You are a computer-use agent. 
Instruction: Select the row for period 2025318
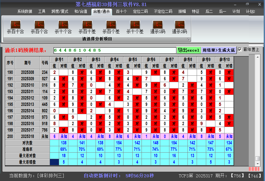[28, 136]
